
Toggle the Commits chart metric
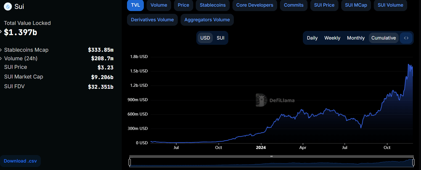coord(294,5)
